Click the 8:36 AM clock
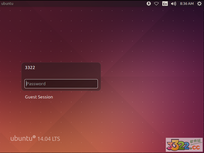Viewport: 204px width, 153px height. click(x=187, y=4)
